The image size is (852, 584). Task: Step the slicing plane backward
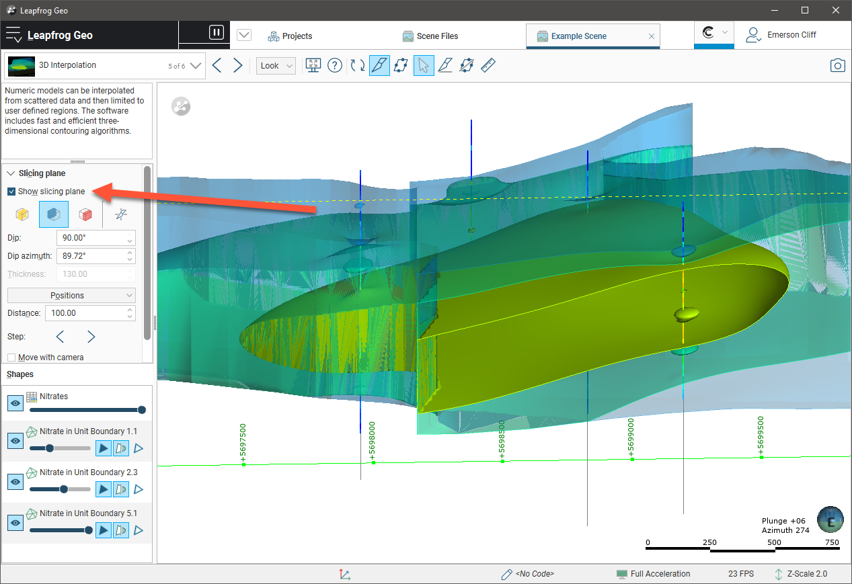[60, 336]
